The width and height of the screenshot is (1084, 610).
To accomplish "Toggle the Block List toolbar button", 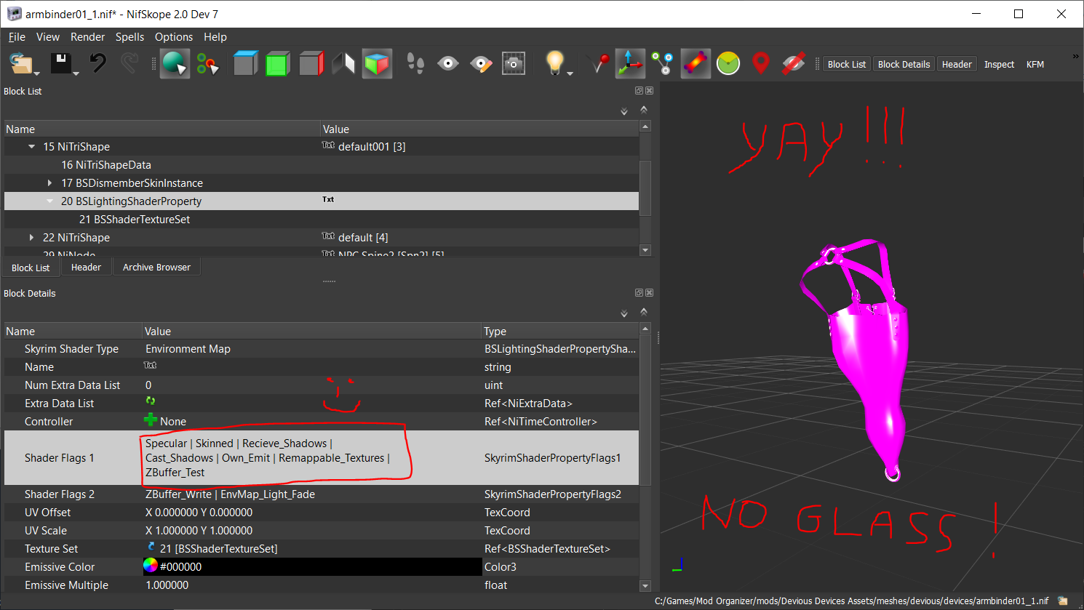I will click(x=847, y=65).
